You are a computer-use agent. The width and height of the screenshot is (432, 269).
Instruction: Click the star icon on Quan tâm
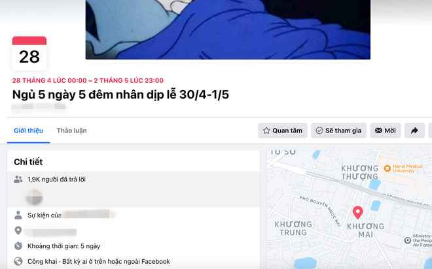coord(266,131)
